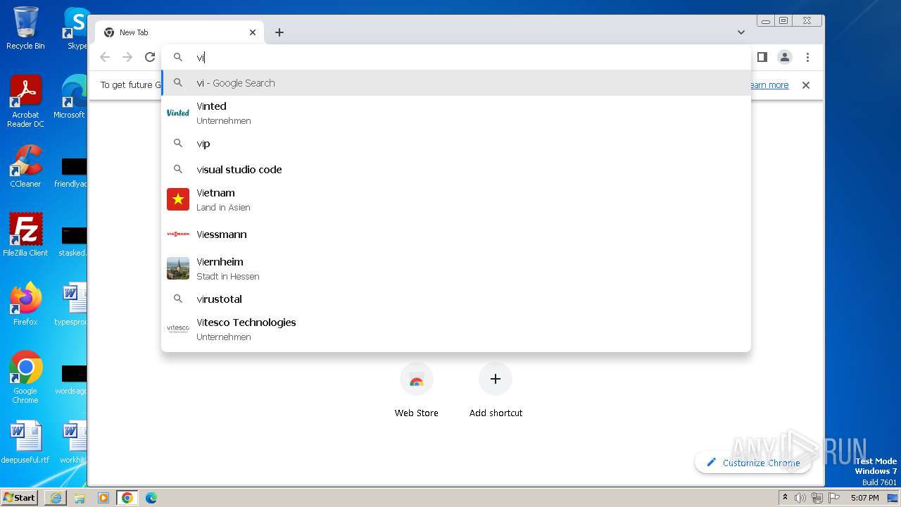Toggle the side panel icon
Screen dimensions: 901x507
click(x=762, y=57)
